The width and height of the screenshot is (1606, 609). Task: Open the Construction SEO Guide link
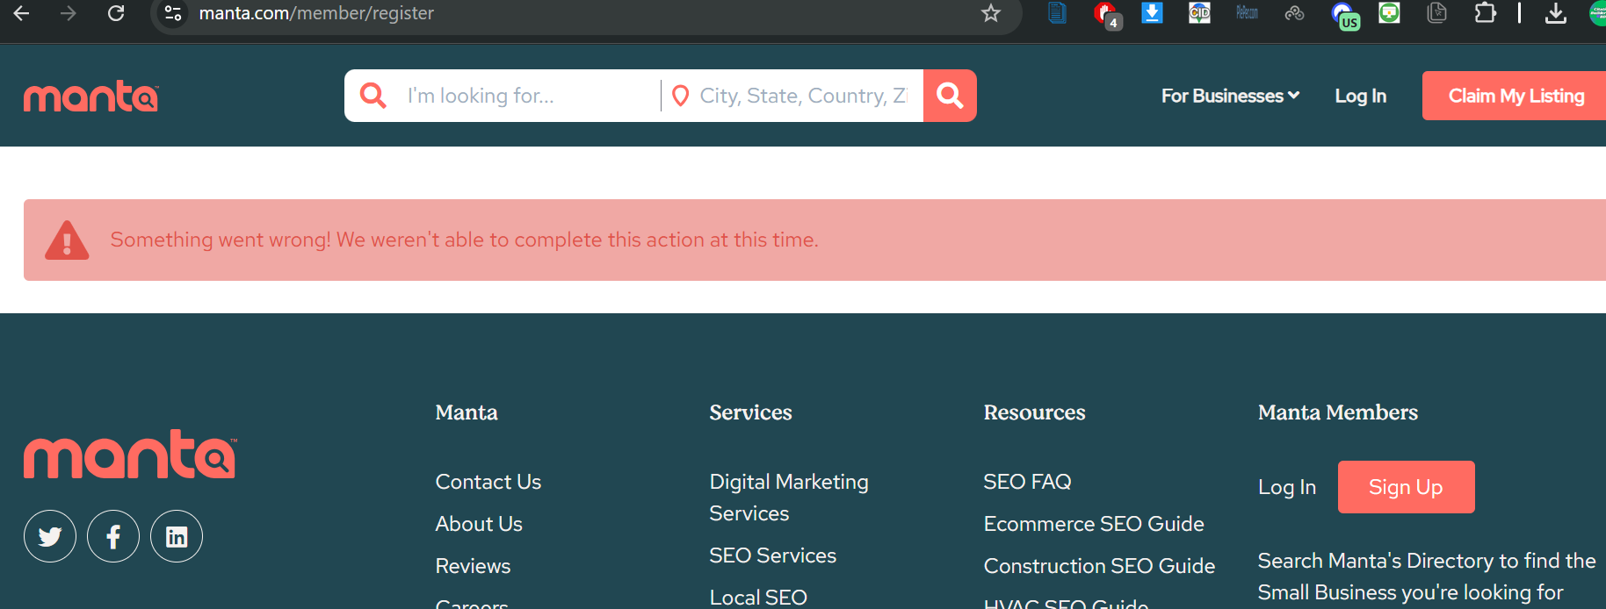(1100, 566)
